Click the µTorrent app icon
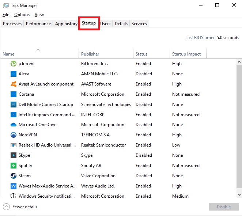This screenshot has height=216, width=242. (x=14, y=64)
